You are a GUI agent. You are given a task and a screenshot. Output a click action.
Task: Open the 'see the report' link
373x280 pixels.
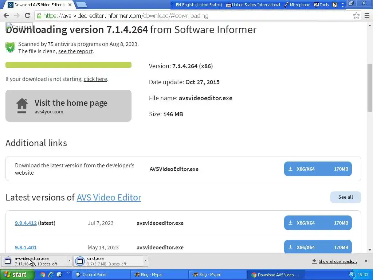[75, 51]
